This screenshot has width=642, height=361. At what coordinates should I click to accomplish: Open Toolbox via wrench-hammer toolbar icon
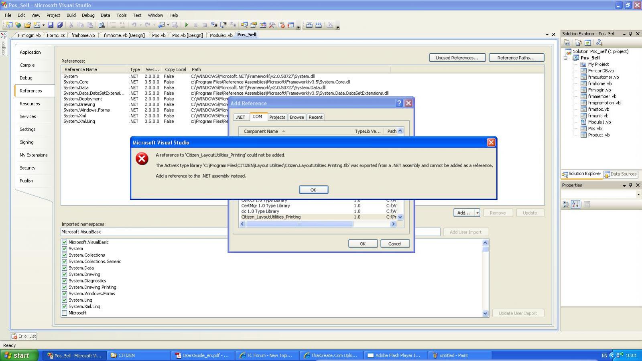[x=272, y=25]
